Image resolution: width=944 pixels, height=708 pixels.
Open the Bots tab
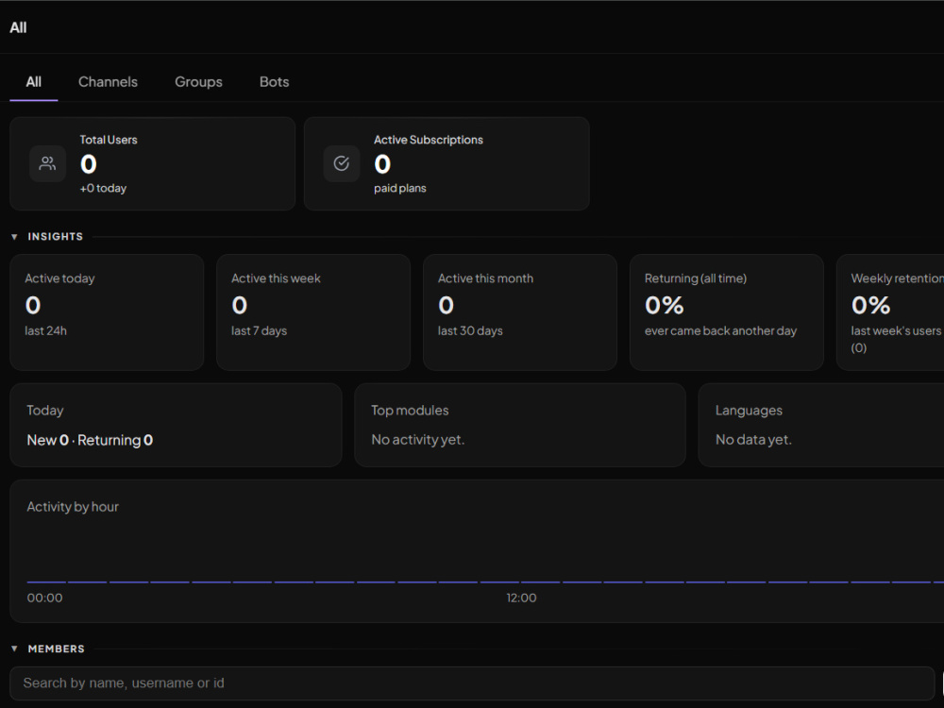pyautogui.click(x=274, y=82)
